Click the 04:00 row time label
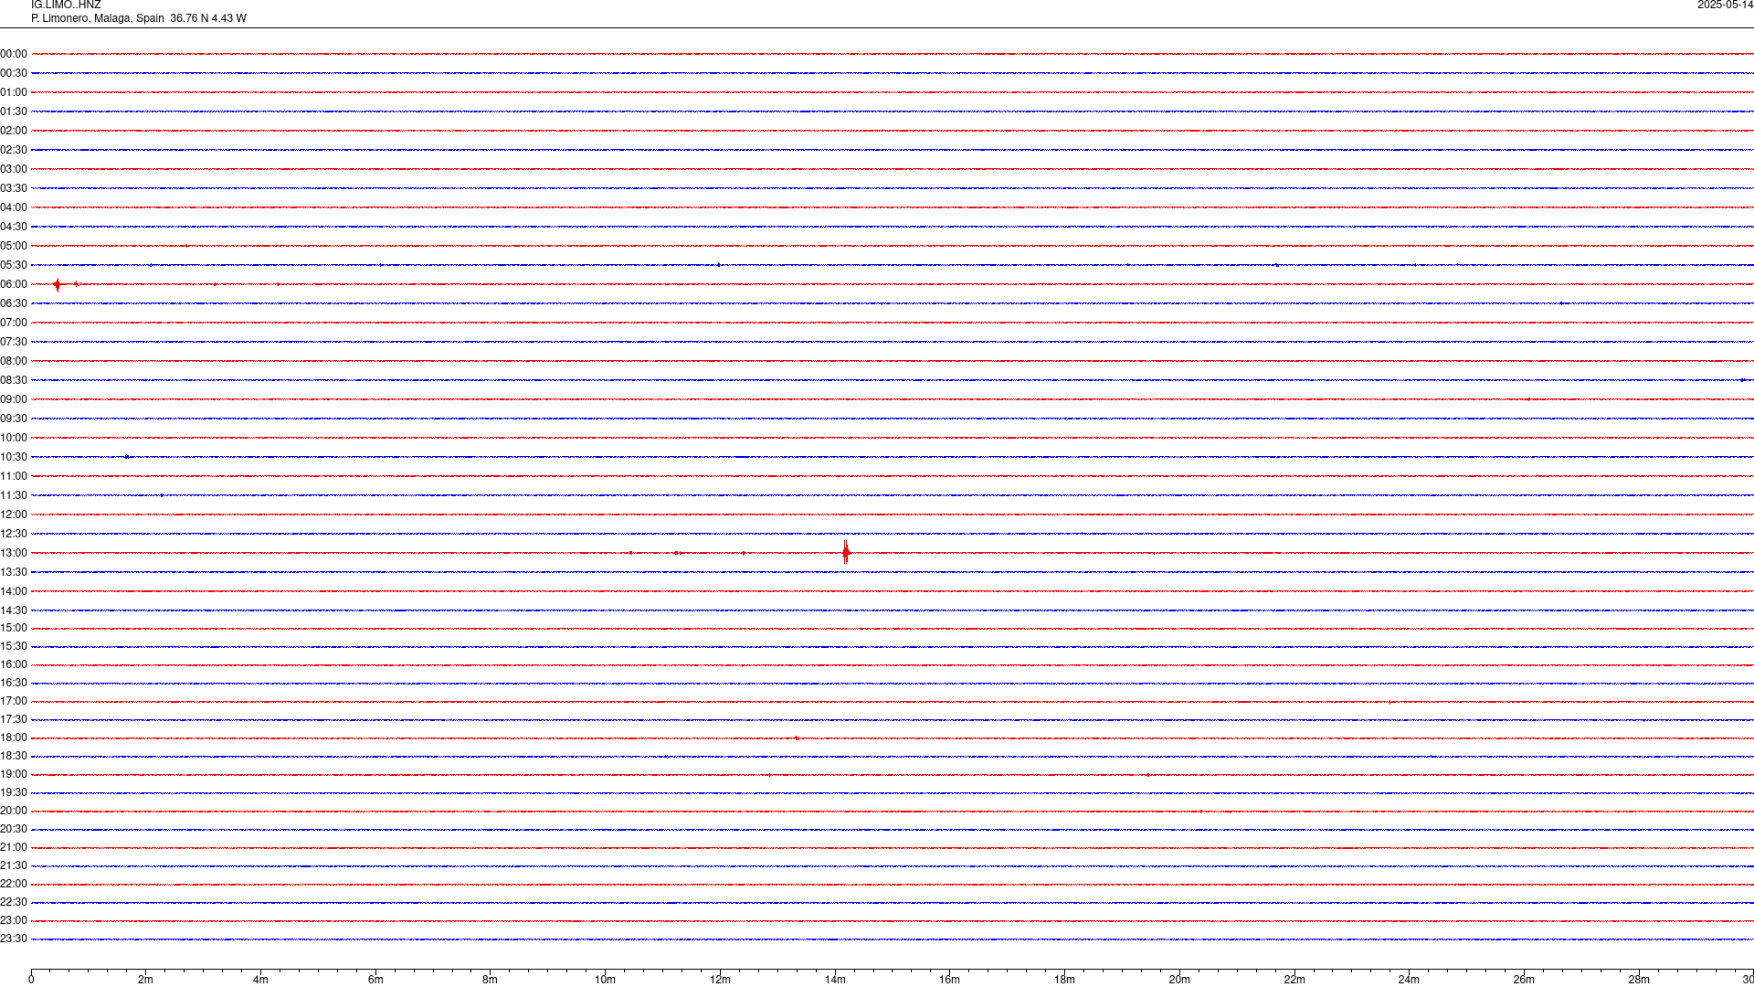Image resolution: width=1754 pixels, height=987 pixels. coord(14,207)
